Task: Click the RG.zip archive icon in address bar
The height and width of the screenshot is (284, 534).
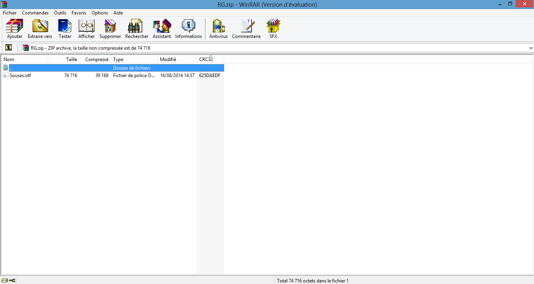Action: pyautogui.click(x=26, y=48)
